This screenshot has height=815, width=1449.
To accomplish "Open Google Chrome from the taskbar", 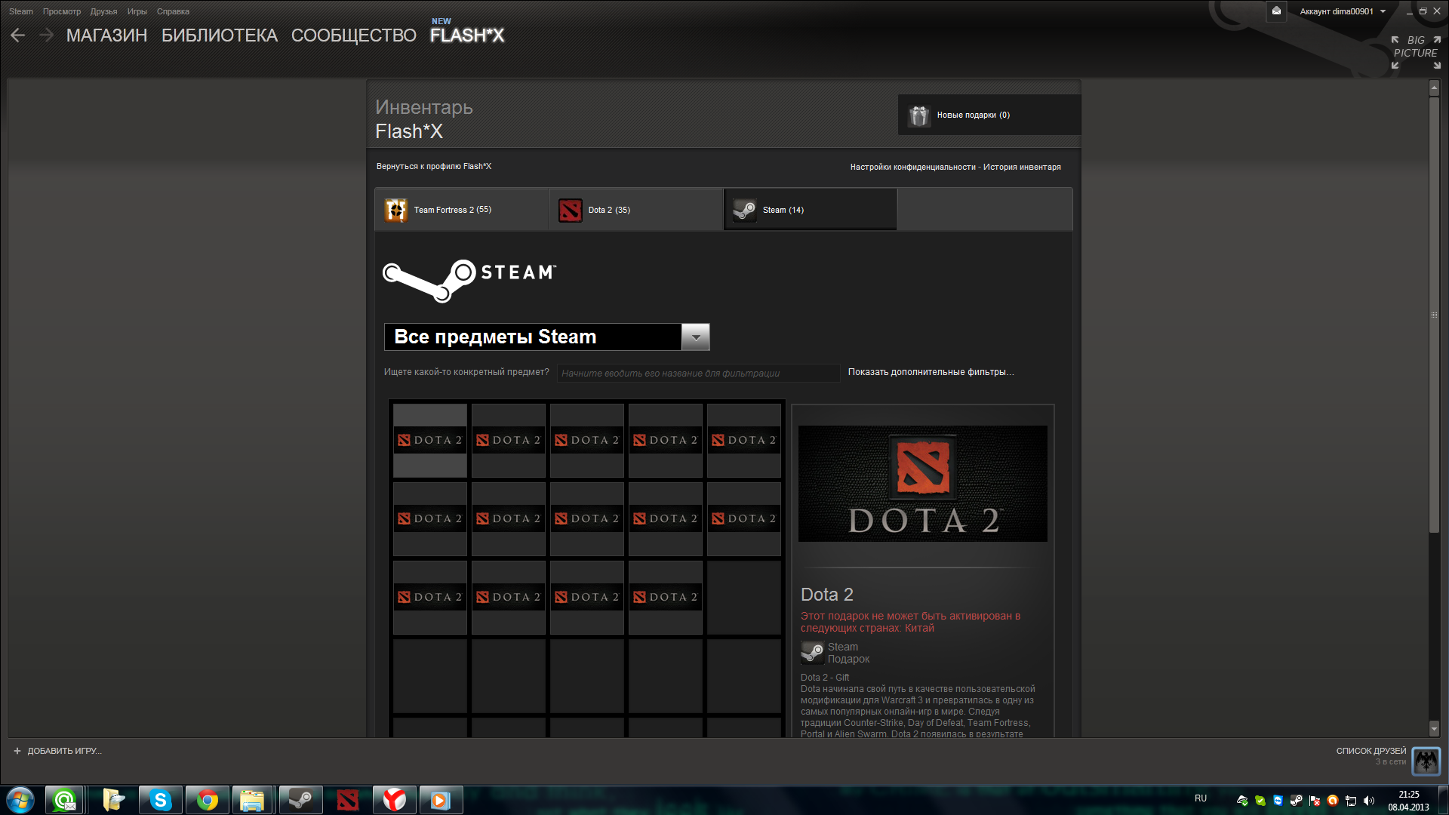I will pyautogui.click(x=208, y=800).
